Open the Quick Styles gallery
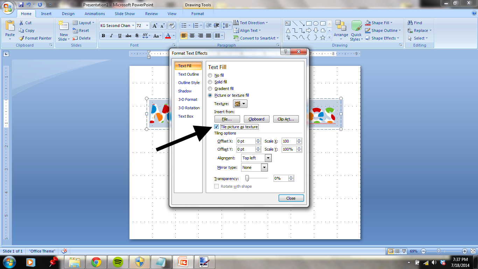Viewport: 478px width, 269px height. point(356,31)
